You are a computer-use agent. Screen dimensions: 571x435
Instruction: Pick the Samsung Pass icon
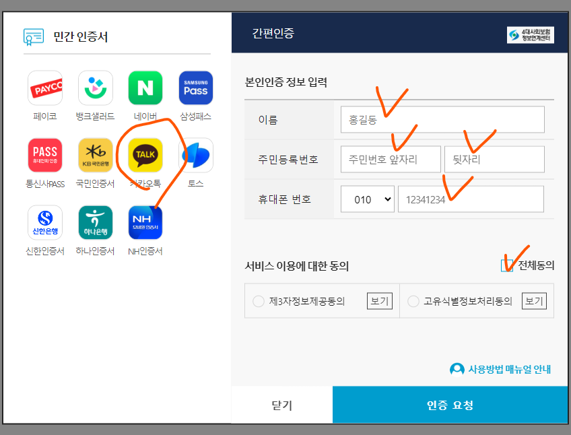coord(196,88)
